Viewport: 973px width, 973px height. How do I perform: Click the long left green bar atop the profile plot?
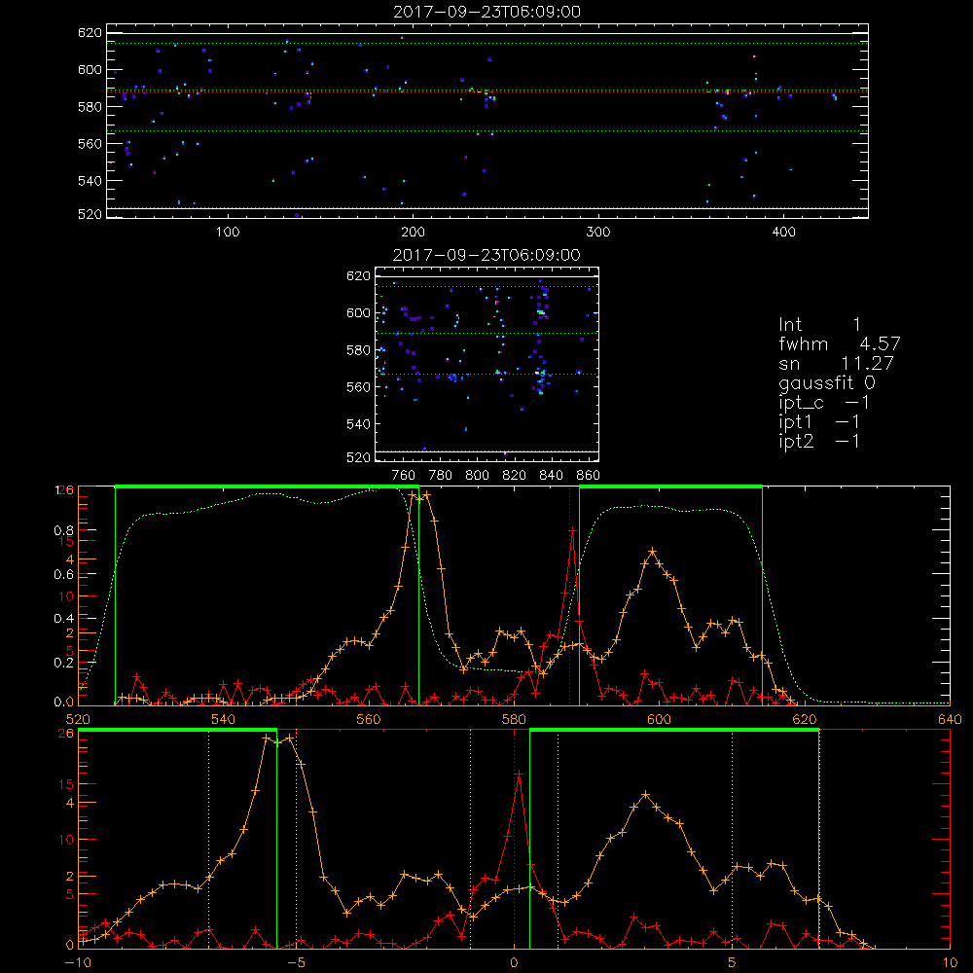tap(267, 486)
